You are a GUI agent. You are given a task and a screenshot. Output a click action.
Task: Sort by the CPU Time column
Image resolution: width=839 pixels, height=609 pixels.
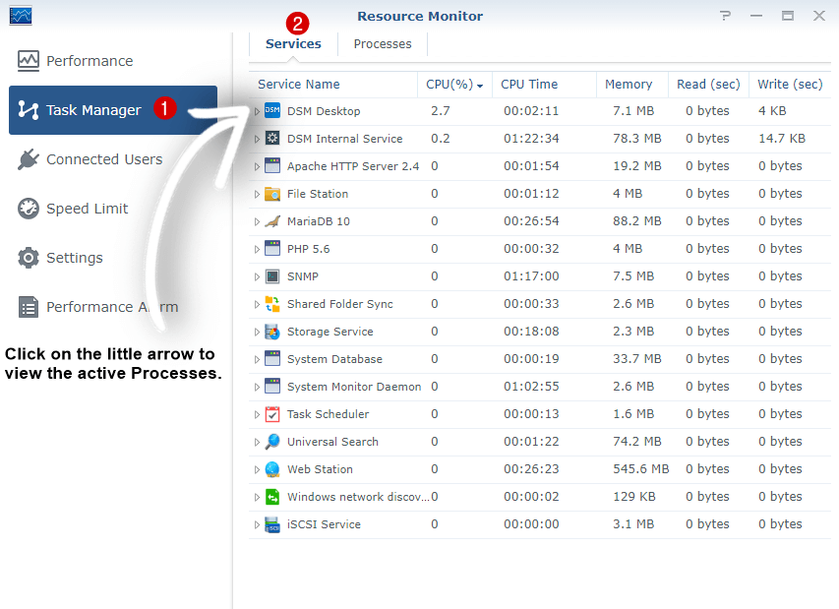click(544, 85)
